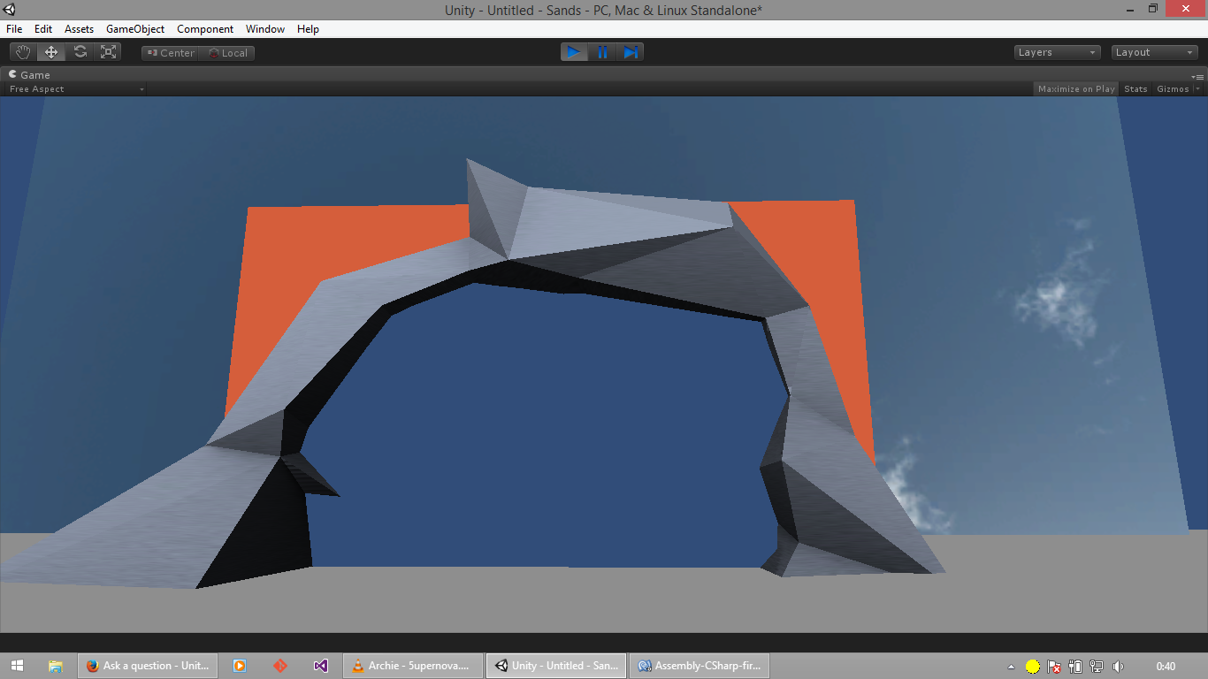Open the Window menu
Screen dimensions: 1208x679
(x=265, y=29)
